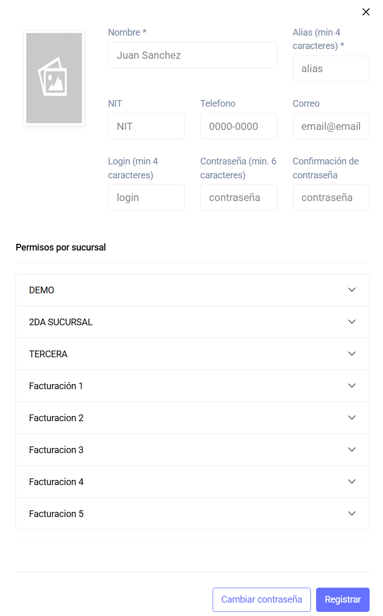The width and height of the screenshot is (383, 616).
Task: Select the Confirmación de contraseña field
Action: pyautogui.click(x=331, y=197)
